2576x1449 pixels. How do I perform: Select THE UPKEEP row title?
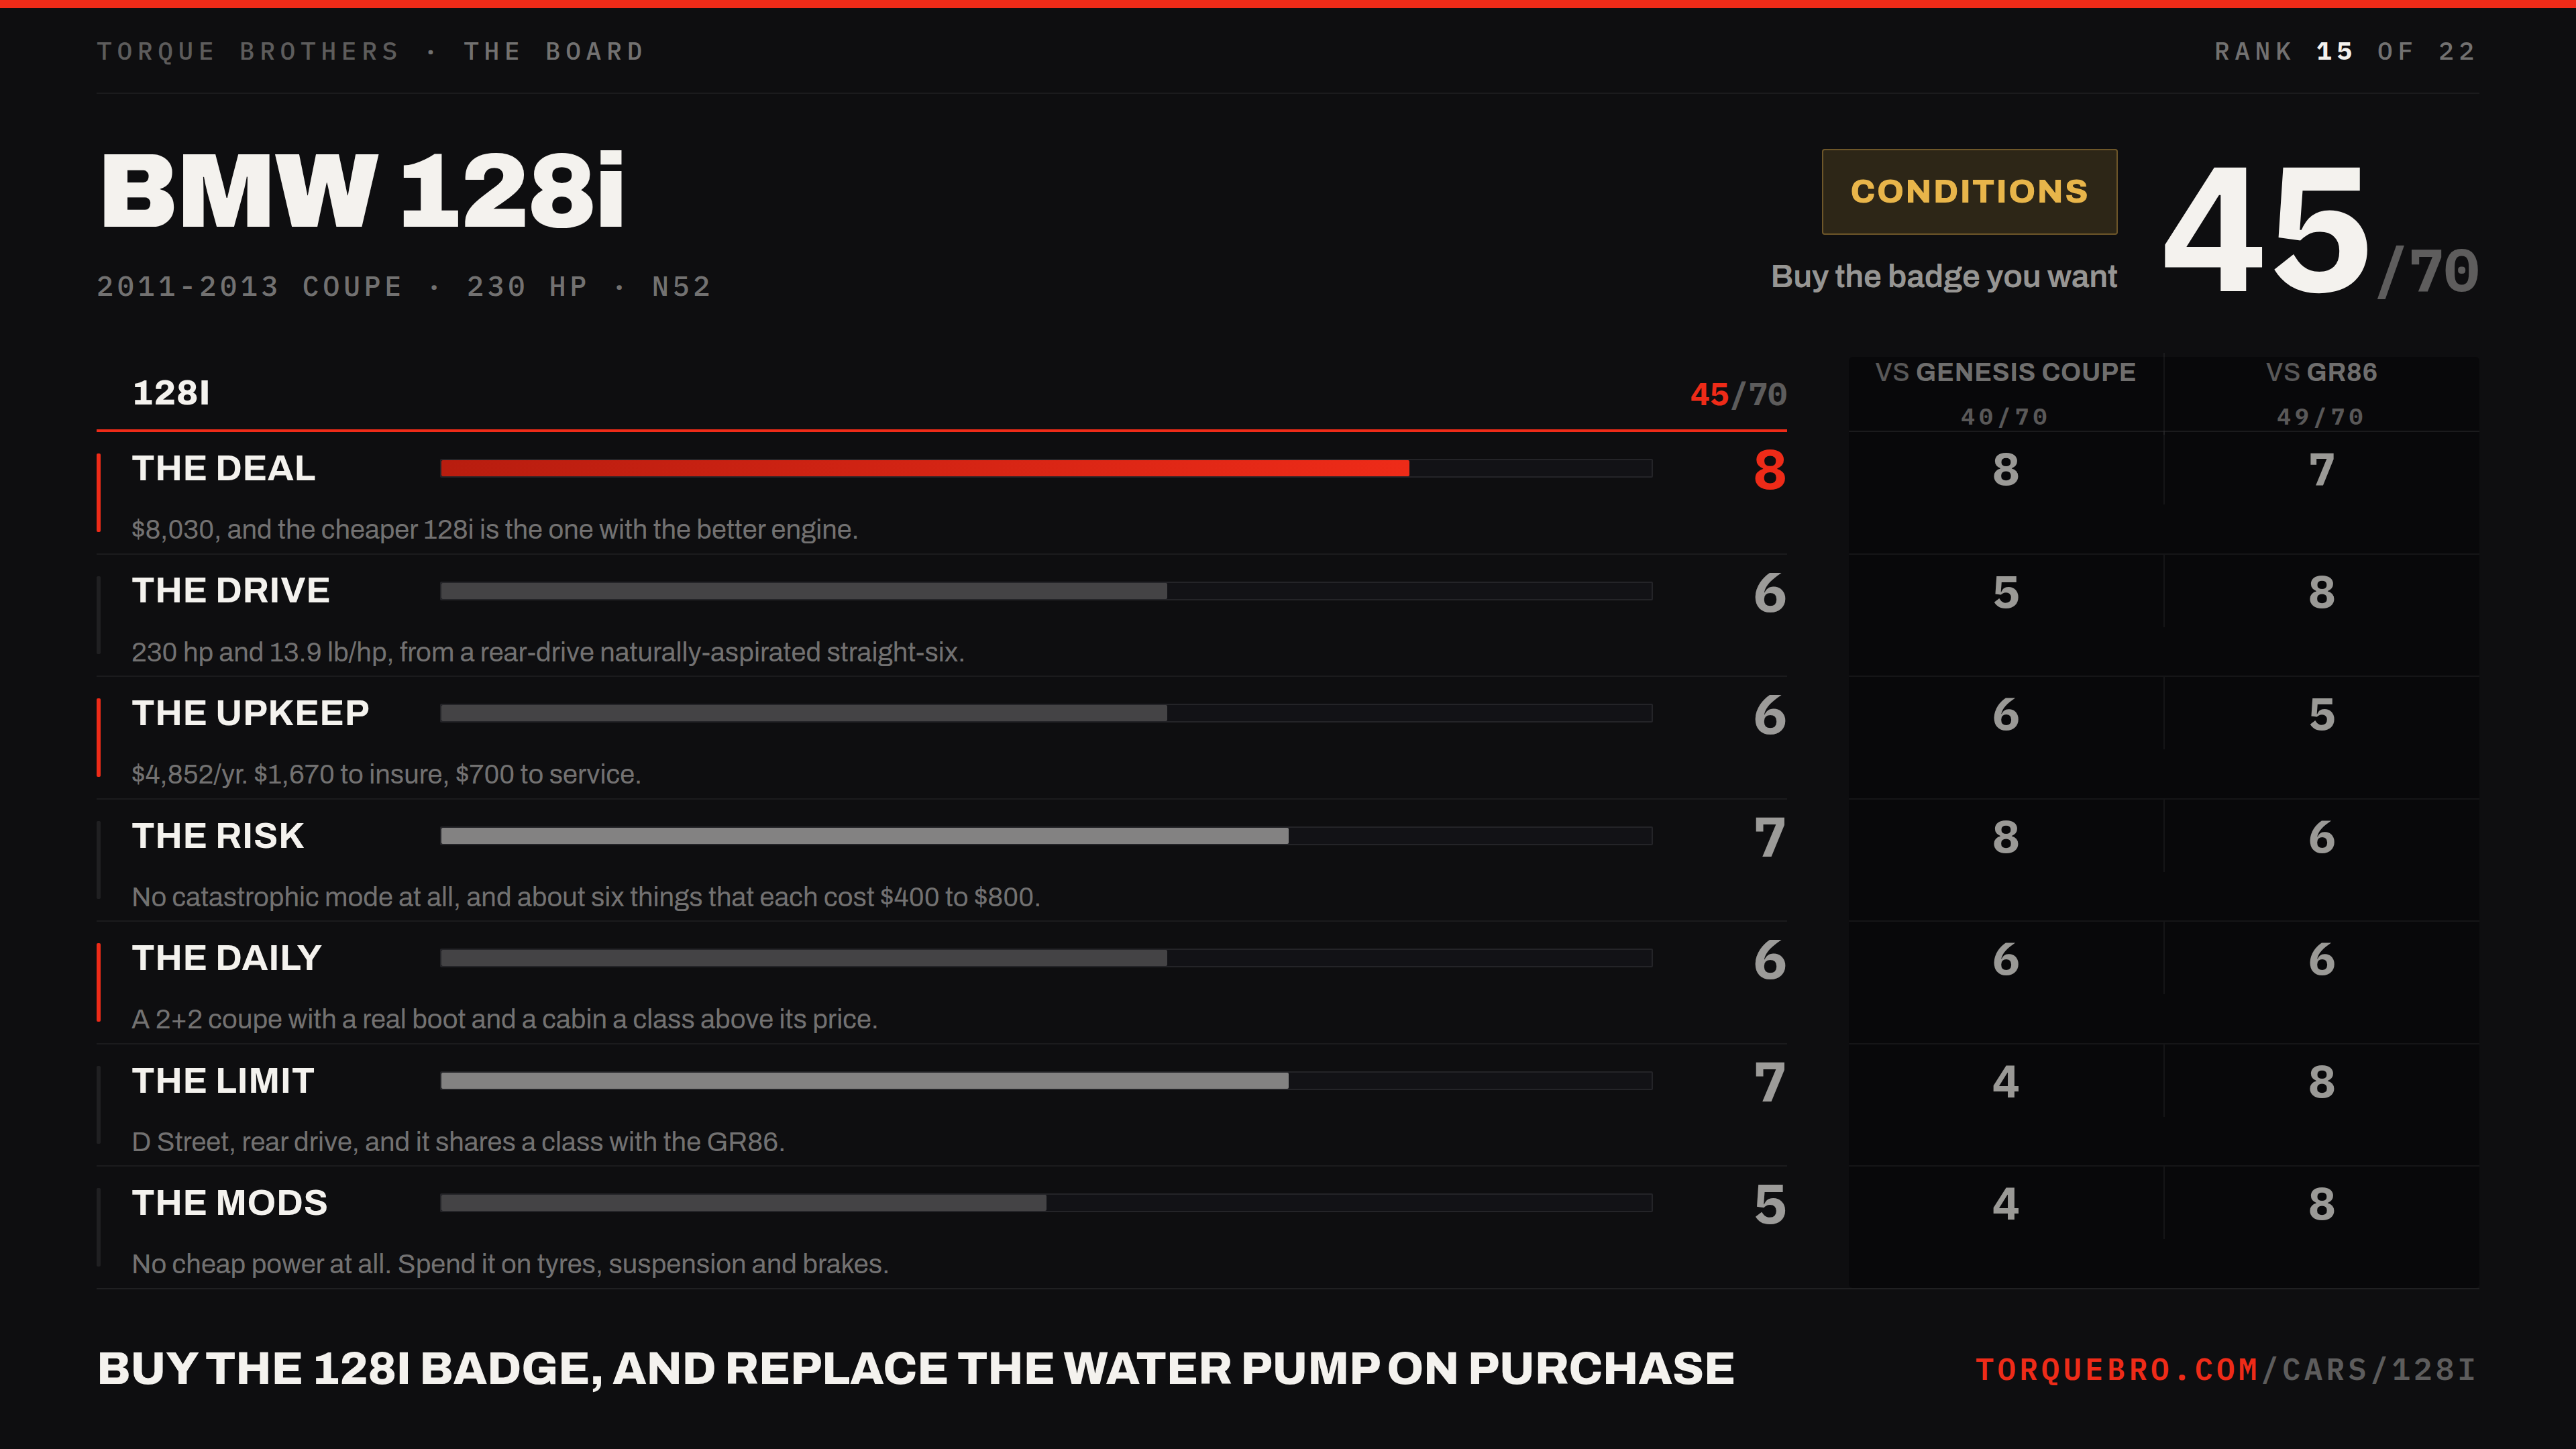[250, 713]
